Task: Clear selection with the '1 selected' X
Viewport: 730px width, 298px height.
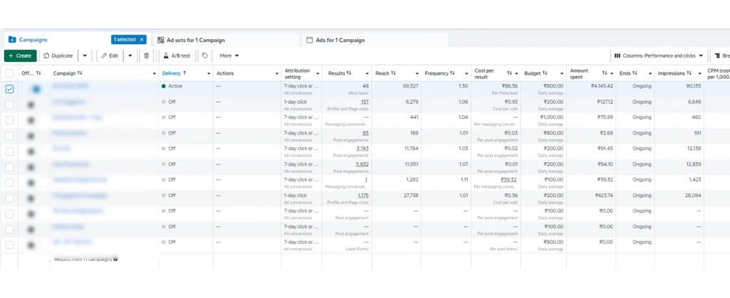Action: pyautogui.click(x=142, y=40)
